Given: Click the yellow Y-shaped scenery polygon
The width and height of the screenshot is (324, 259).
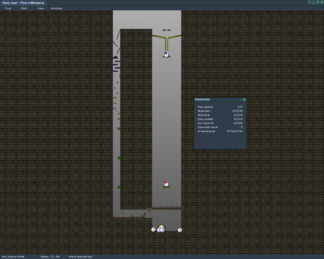Looking at the screenshot, I should 167,40.
